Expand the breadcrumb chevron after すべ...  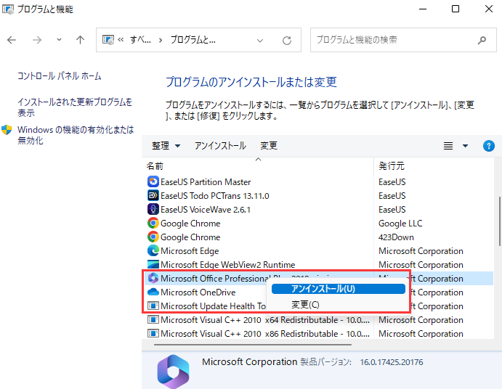[x=161, y=41]
